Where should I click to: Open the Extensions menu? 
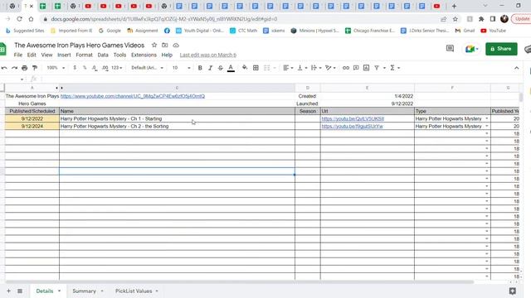(144, 55)
